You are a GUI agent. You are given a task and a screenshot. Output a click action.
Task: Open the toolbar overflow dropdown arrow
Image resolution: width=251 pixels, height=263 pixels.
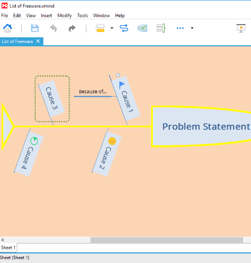click(x=192, y=28)
